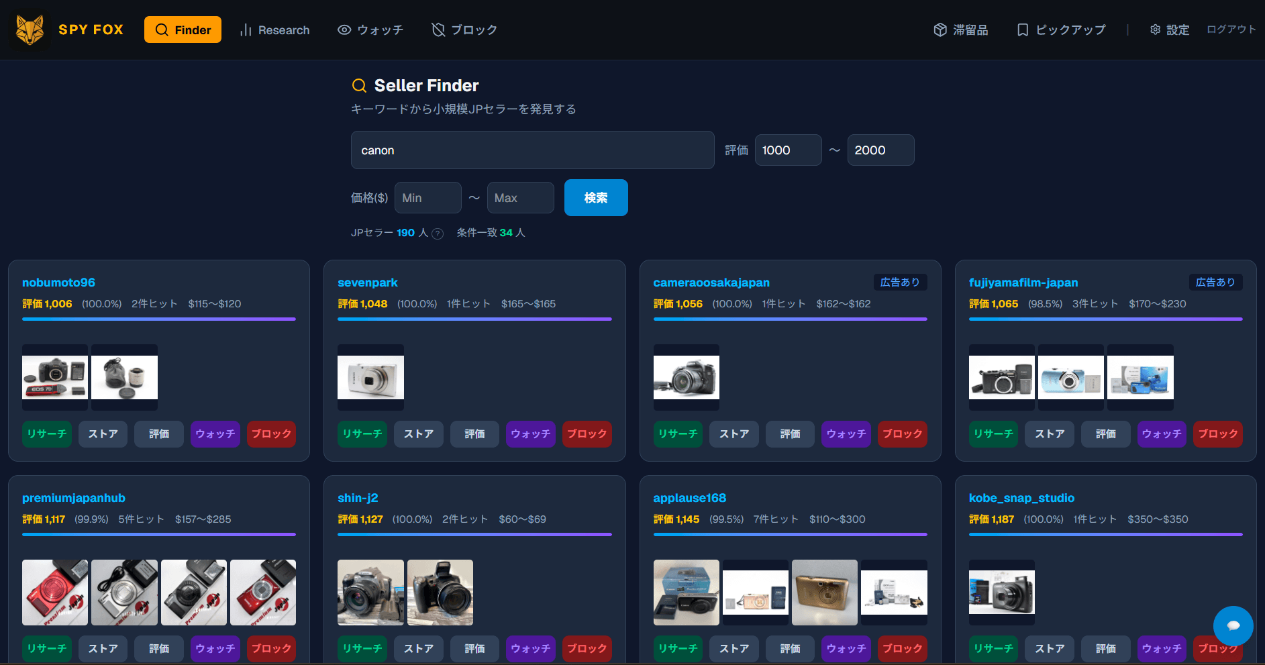The width and height of the screenshot is (1265, 665).
Task: Click ストア for sevenpark
Action: pyautogui.click(x=419, y=434)
